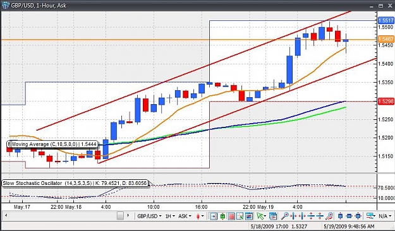Click the 70.5000 oscillator level label
The width and height of the screenshot is (395, 231).
(x=386, y=187)
